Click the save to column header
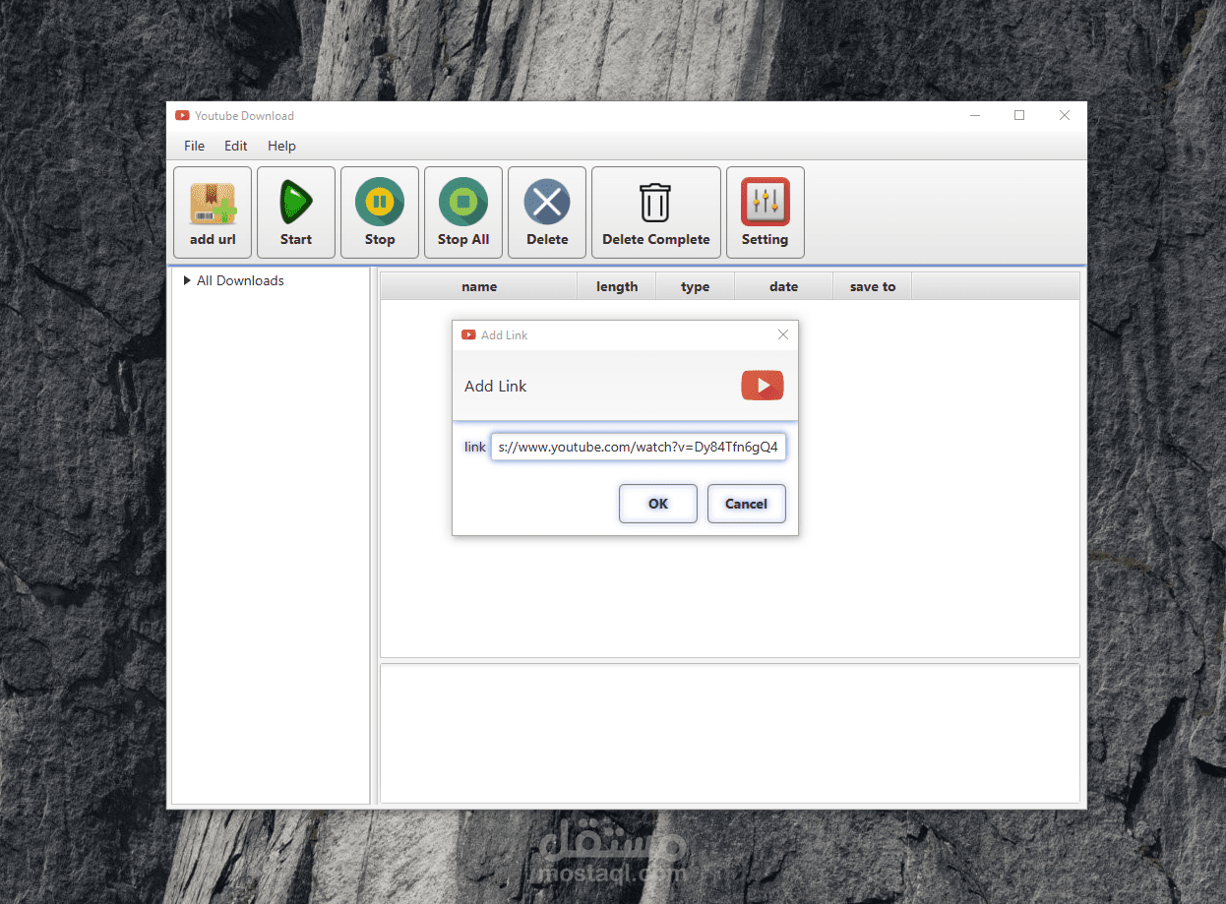This screenshot has height=904, width=1226. tap(873, 286)
